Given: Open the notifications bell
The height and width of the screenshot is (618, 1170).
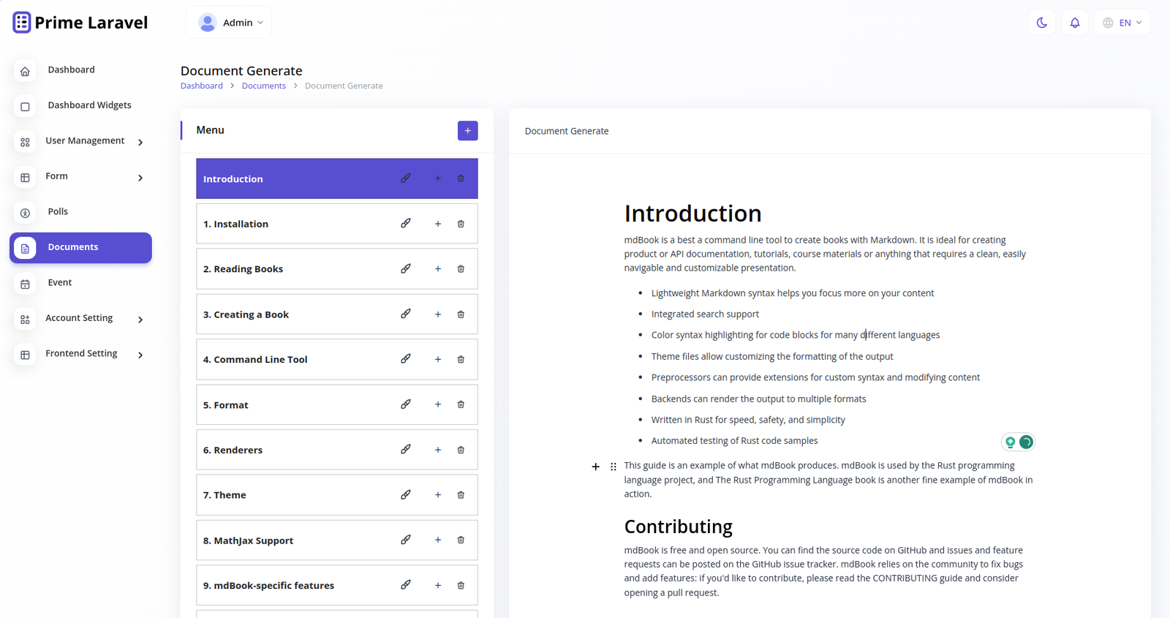Looking at the screenshot, I should tap(1074, 23).
